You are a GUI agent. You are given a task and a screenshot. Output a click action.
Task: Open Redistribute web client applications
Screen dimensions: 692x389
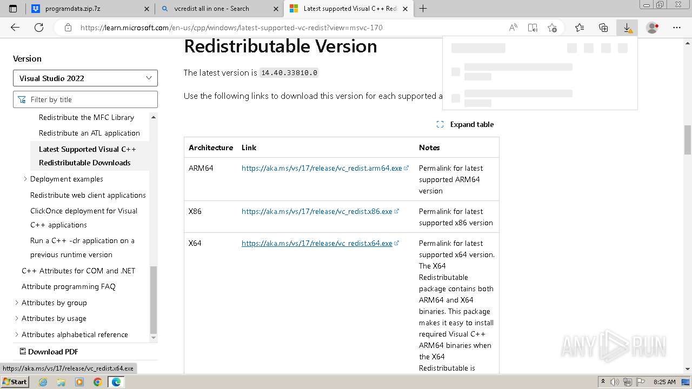click(x=88, y=195)
